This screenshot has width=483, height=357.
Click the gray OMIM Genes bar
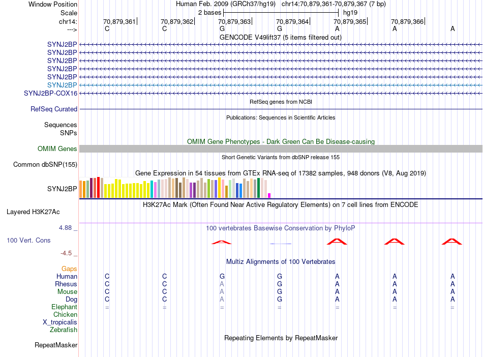[281, 149]
